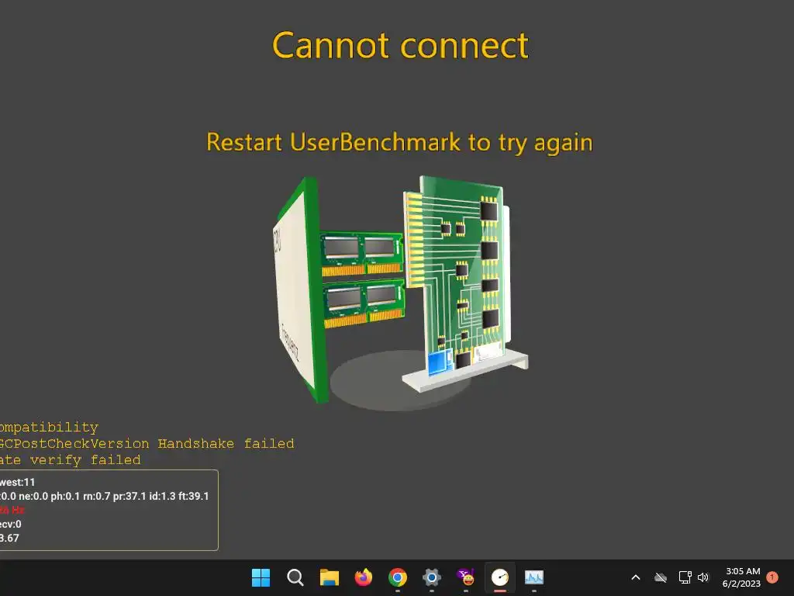Open the notification badge showing 1
This screenshot has width=794, height=596.
tap(772, 577)
